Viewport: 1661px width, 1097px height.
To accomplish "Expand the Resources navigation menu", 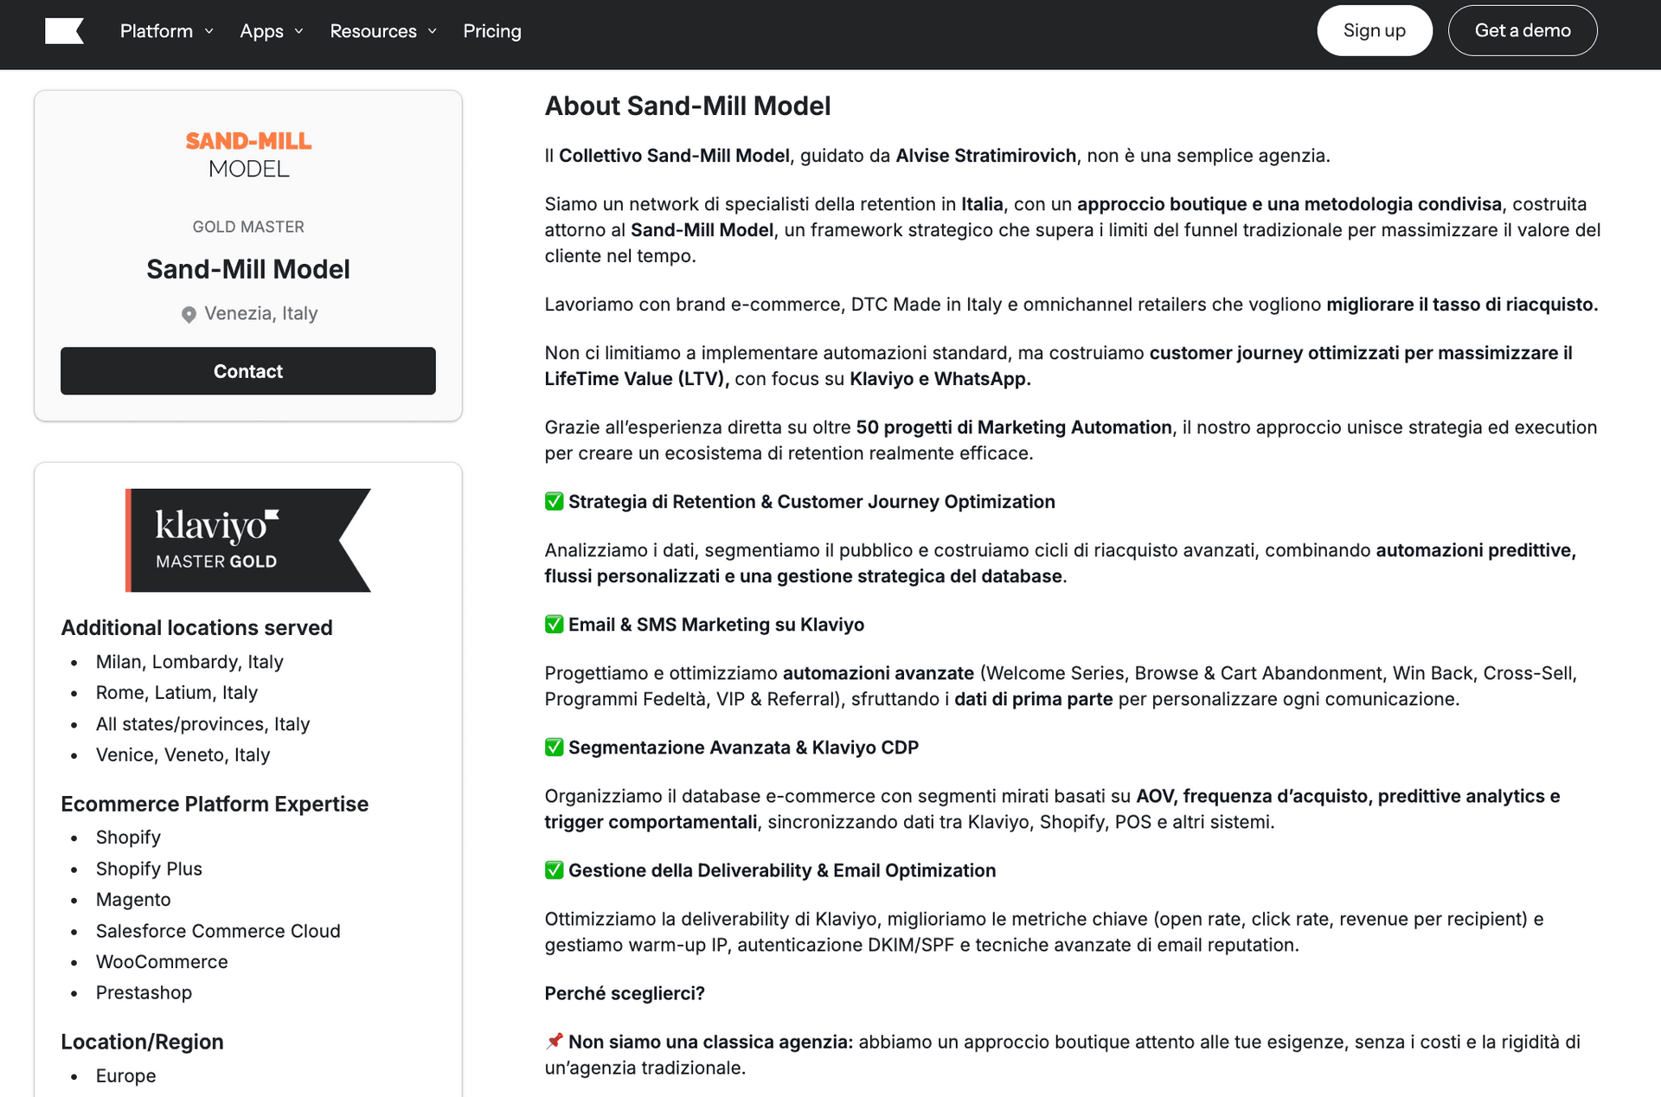I will click(382, 31).
